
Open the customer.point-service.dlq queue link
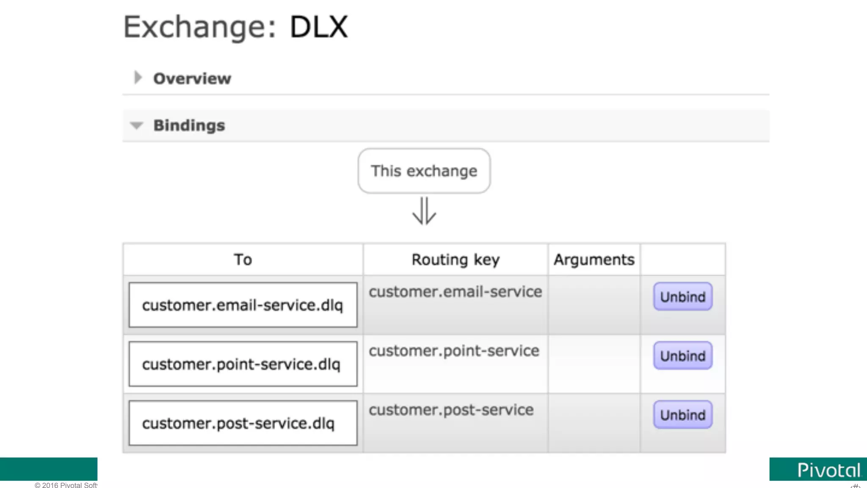(241, 364)
